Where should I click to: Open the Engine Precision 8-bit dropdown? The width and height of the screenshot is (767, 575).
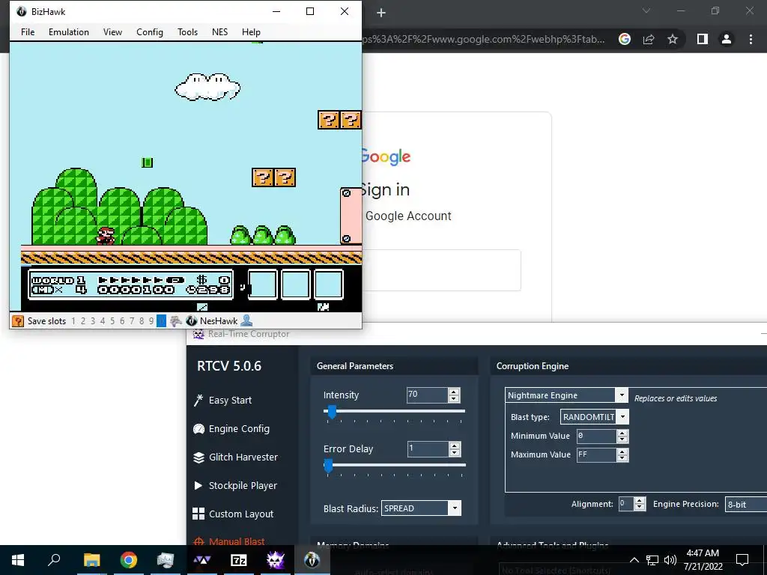pos(746,504)
